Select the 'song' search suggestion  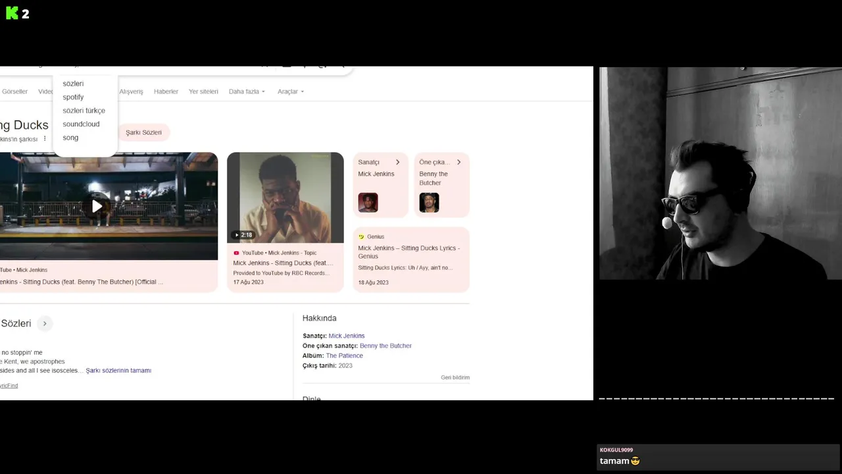tap(70, 138)
